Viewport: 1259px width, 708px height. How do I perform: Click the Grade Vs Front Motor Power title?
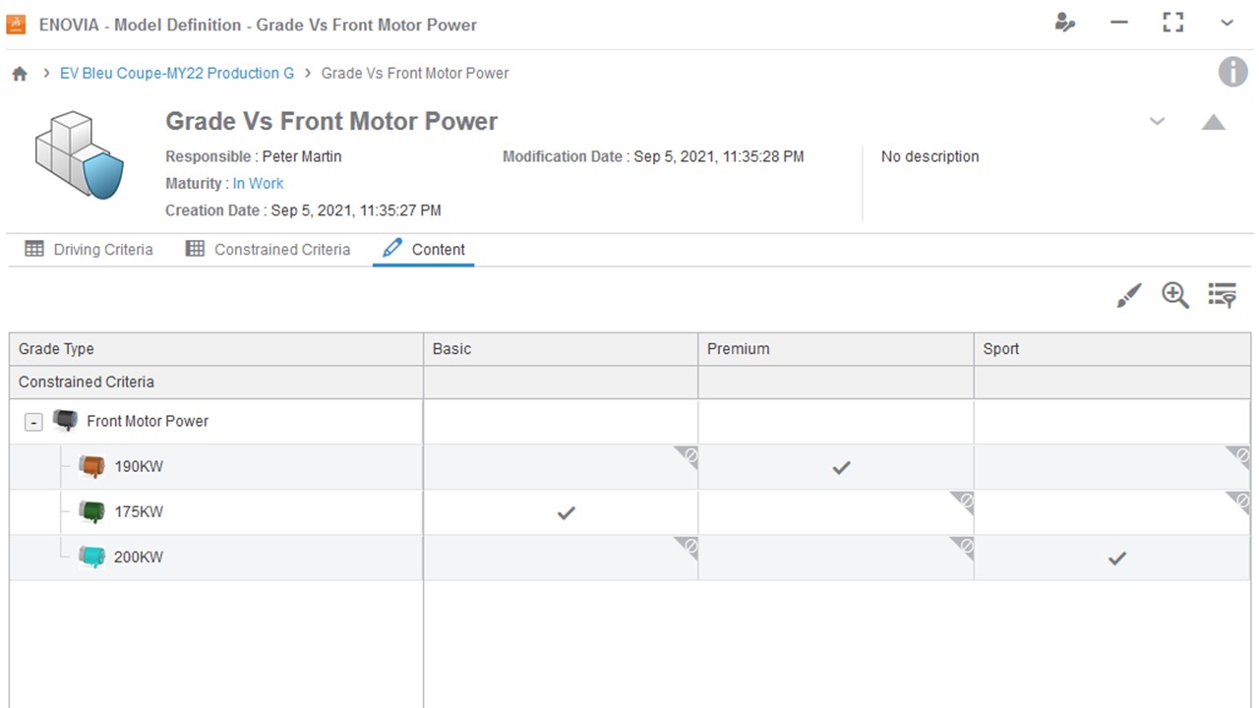tap(331, 121)
